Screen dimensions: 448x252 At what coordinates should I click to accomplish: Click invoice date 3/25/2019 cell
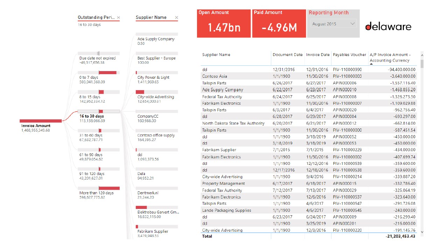318,224
